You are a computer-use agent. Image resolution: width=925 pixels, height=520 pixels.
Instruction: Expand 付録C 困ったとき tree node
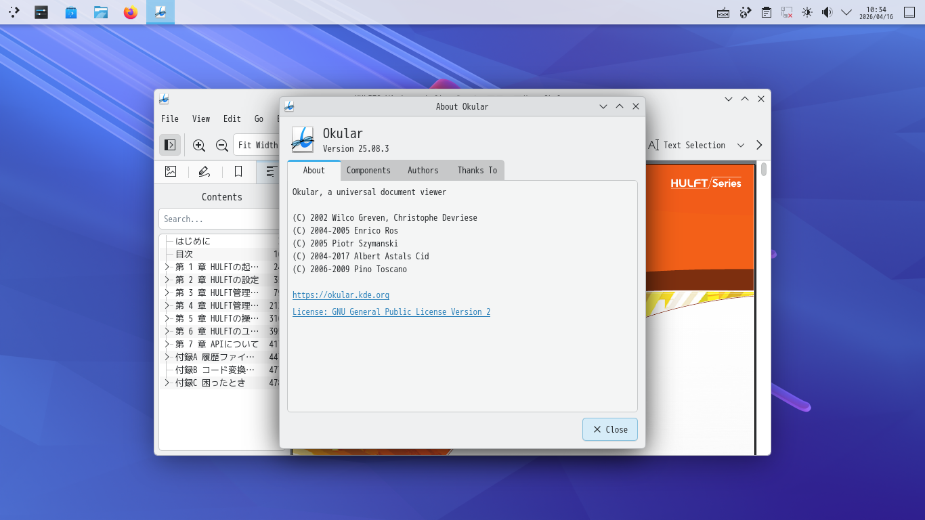[x=167, y=383]
